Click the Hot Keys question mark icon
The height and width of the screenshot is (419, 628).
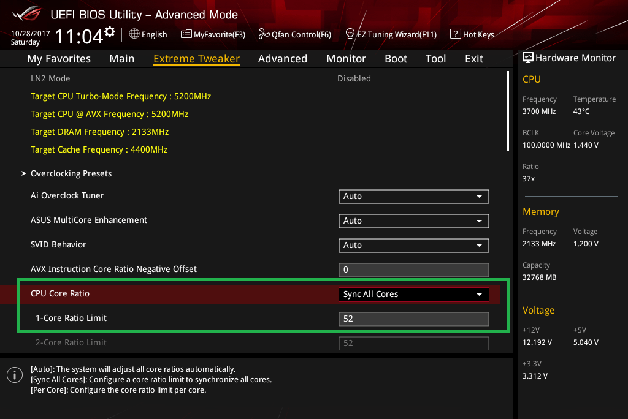(456, 34)
